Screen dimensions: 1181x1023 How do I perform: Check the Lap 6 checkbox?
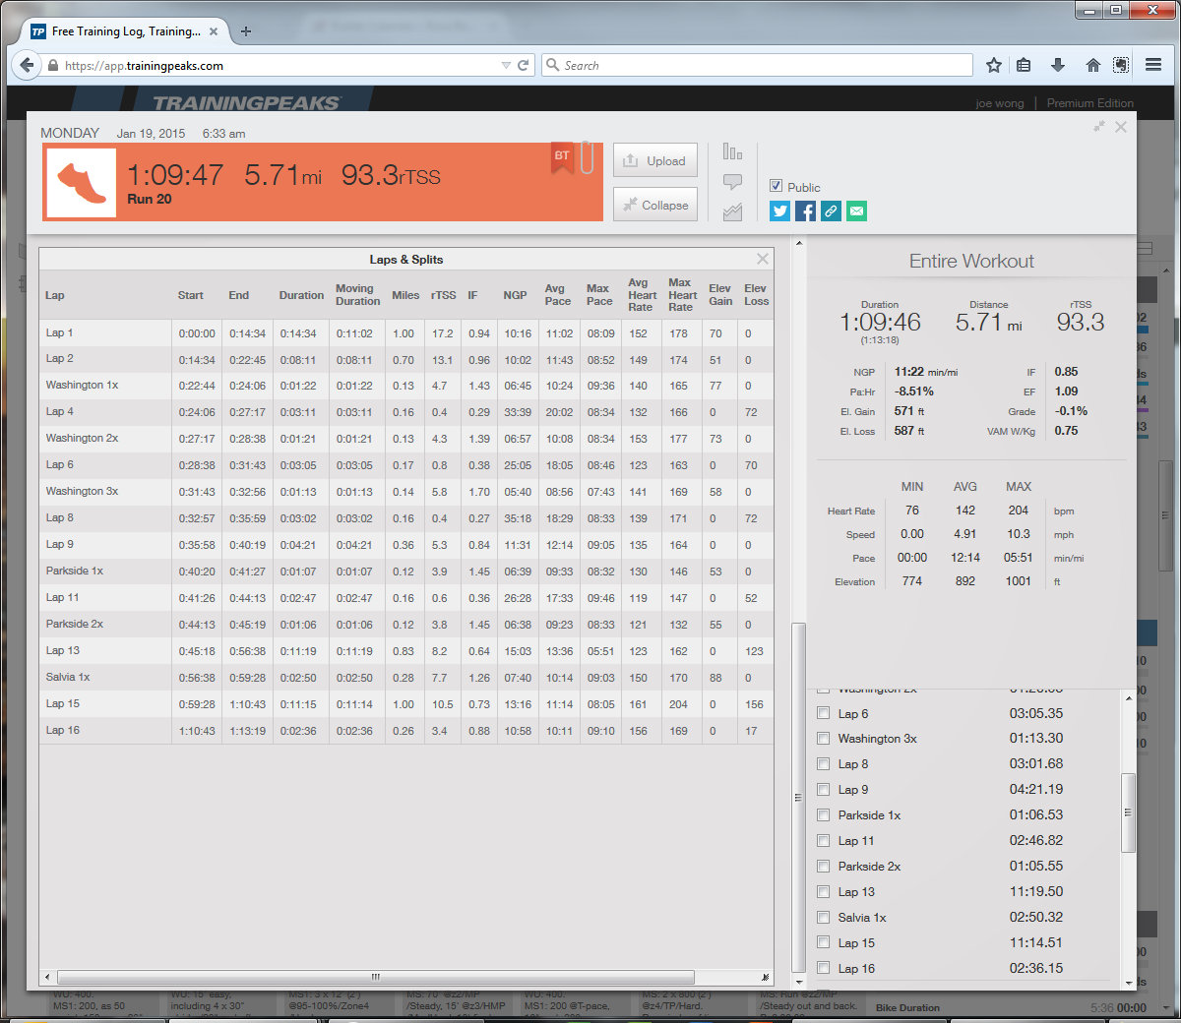824,713
